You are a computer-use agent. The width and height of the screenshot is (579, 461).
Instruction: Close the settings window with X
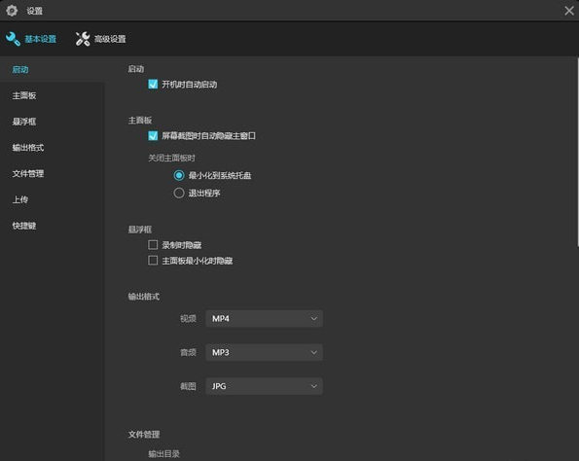[569, 11]
